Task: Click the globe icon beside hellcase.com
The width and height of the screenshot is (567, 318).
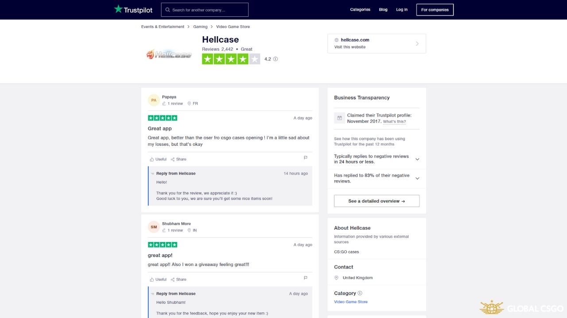Action: pos(337,40)
